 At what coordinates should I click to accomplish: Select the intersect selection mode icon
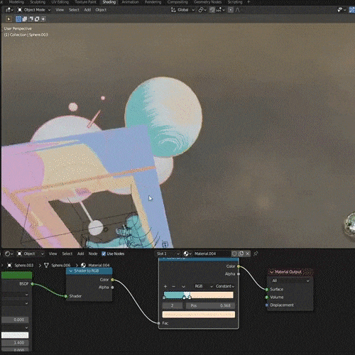pyautogui.click(x=43, y=19)
